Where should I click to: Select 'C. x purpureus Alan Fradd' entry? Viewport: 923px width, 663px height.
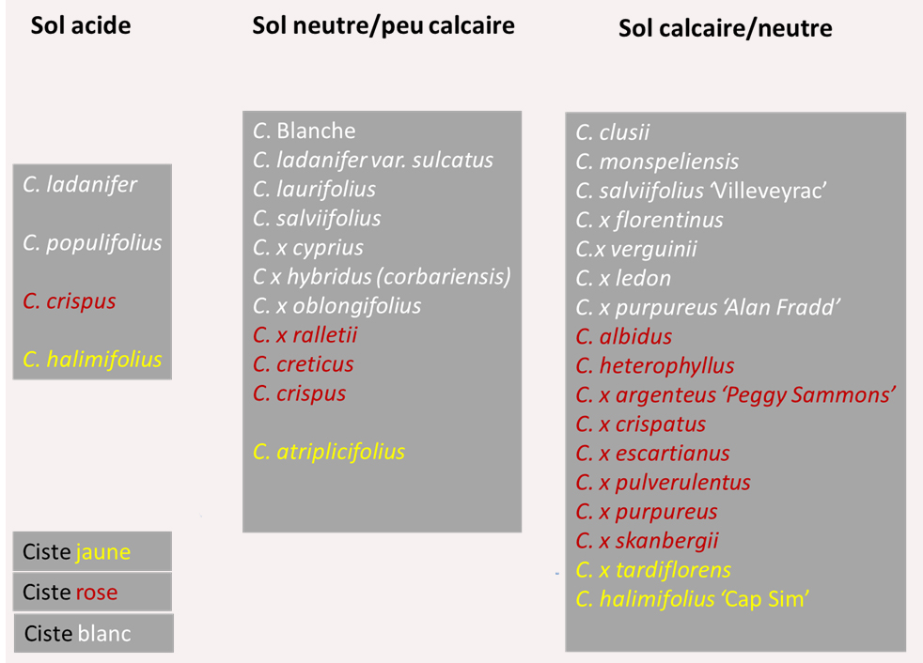[x=708, y=307]
